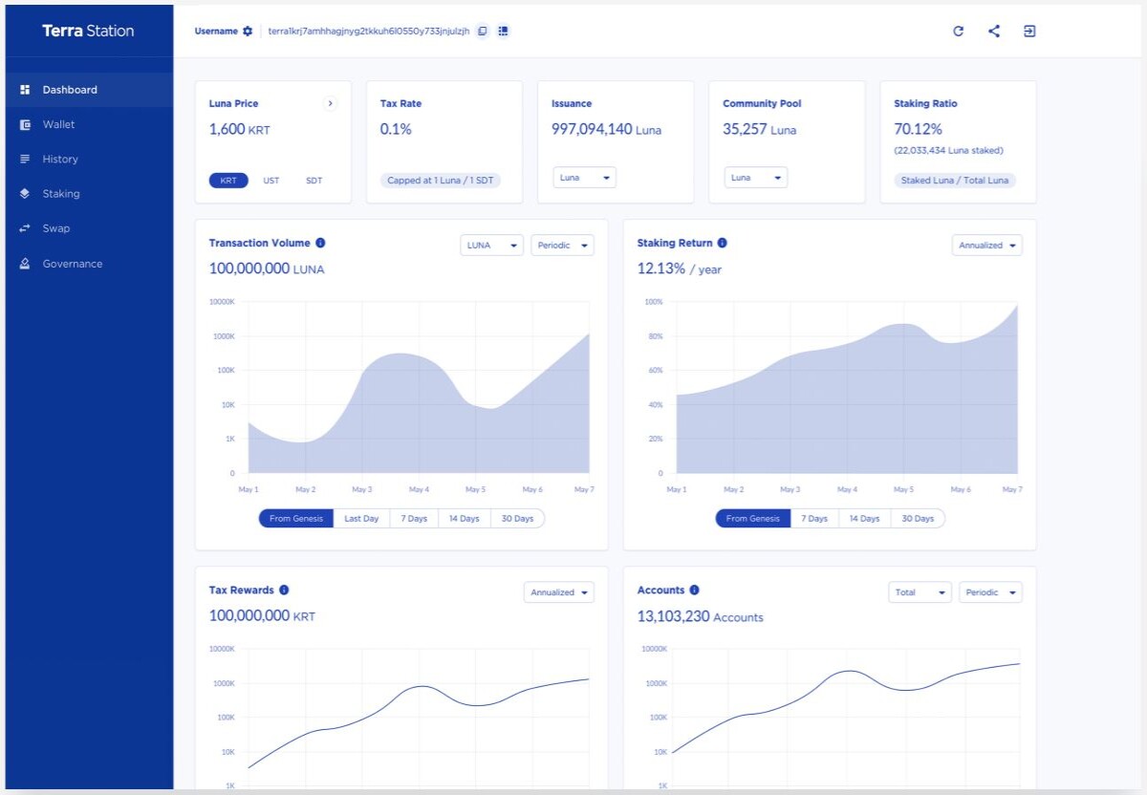Copy the wallet address
This screenshot has height=795, width=1147.
point(483,31)
